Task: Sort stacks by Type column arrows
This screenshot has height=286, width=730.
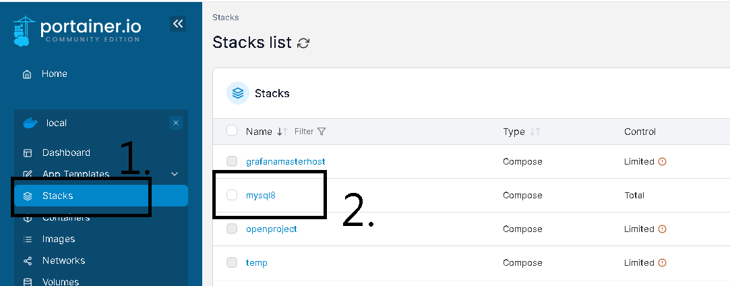Action: tap(535, 132)
